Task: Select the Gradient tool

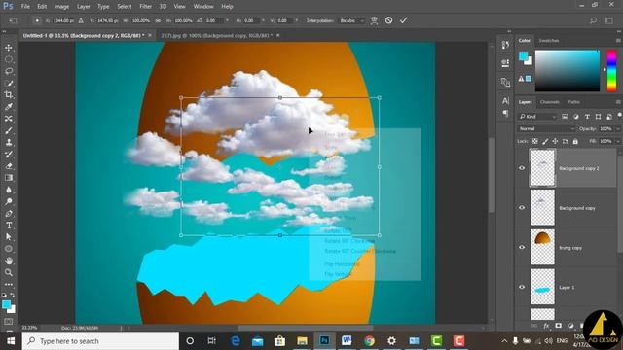Action: pos(9,178)
